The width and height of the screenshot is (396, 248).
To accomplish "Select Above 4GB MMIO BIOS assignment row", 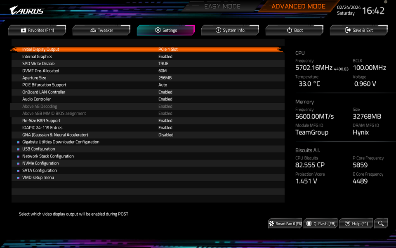I will click(148, 113).
